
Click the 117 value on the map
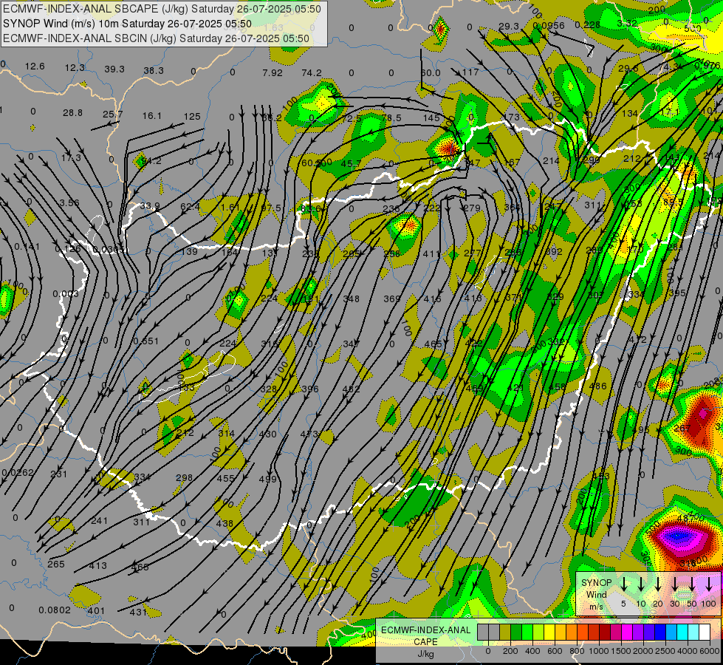pyautogui.click(x=470, y=72)
